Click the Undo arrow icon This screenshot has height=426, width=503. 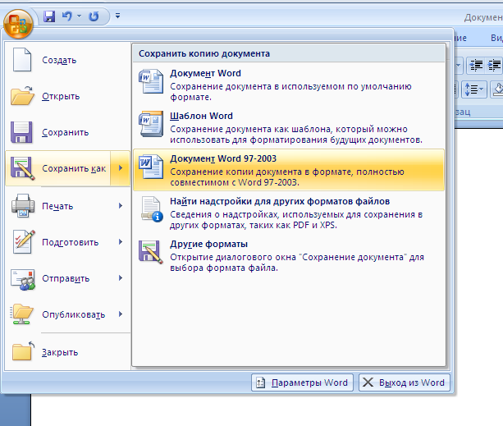66,16
